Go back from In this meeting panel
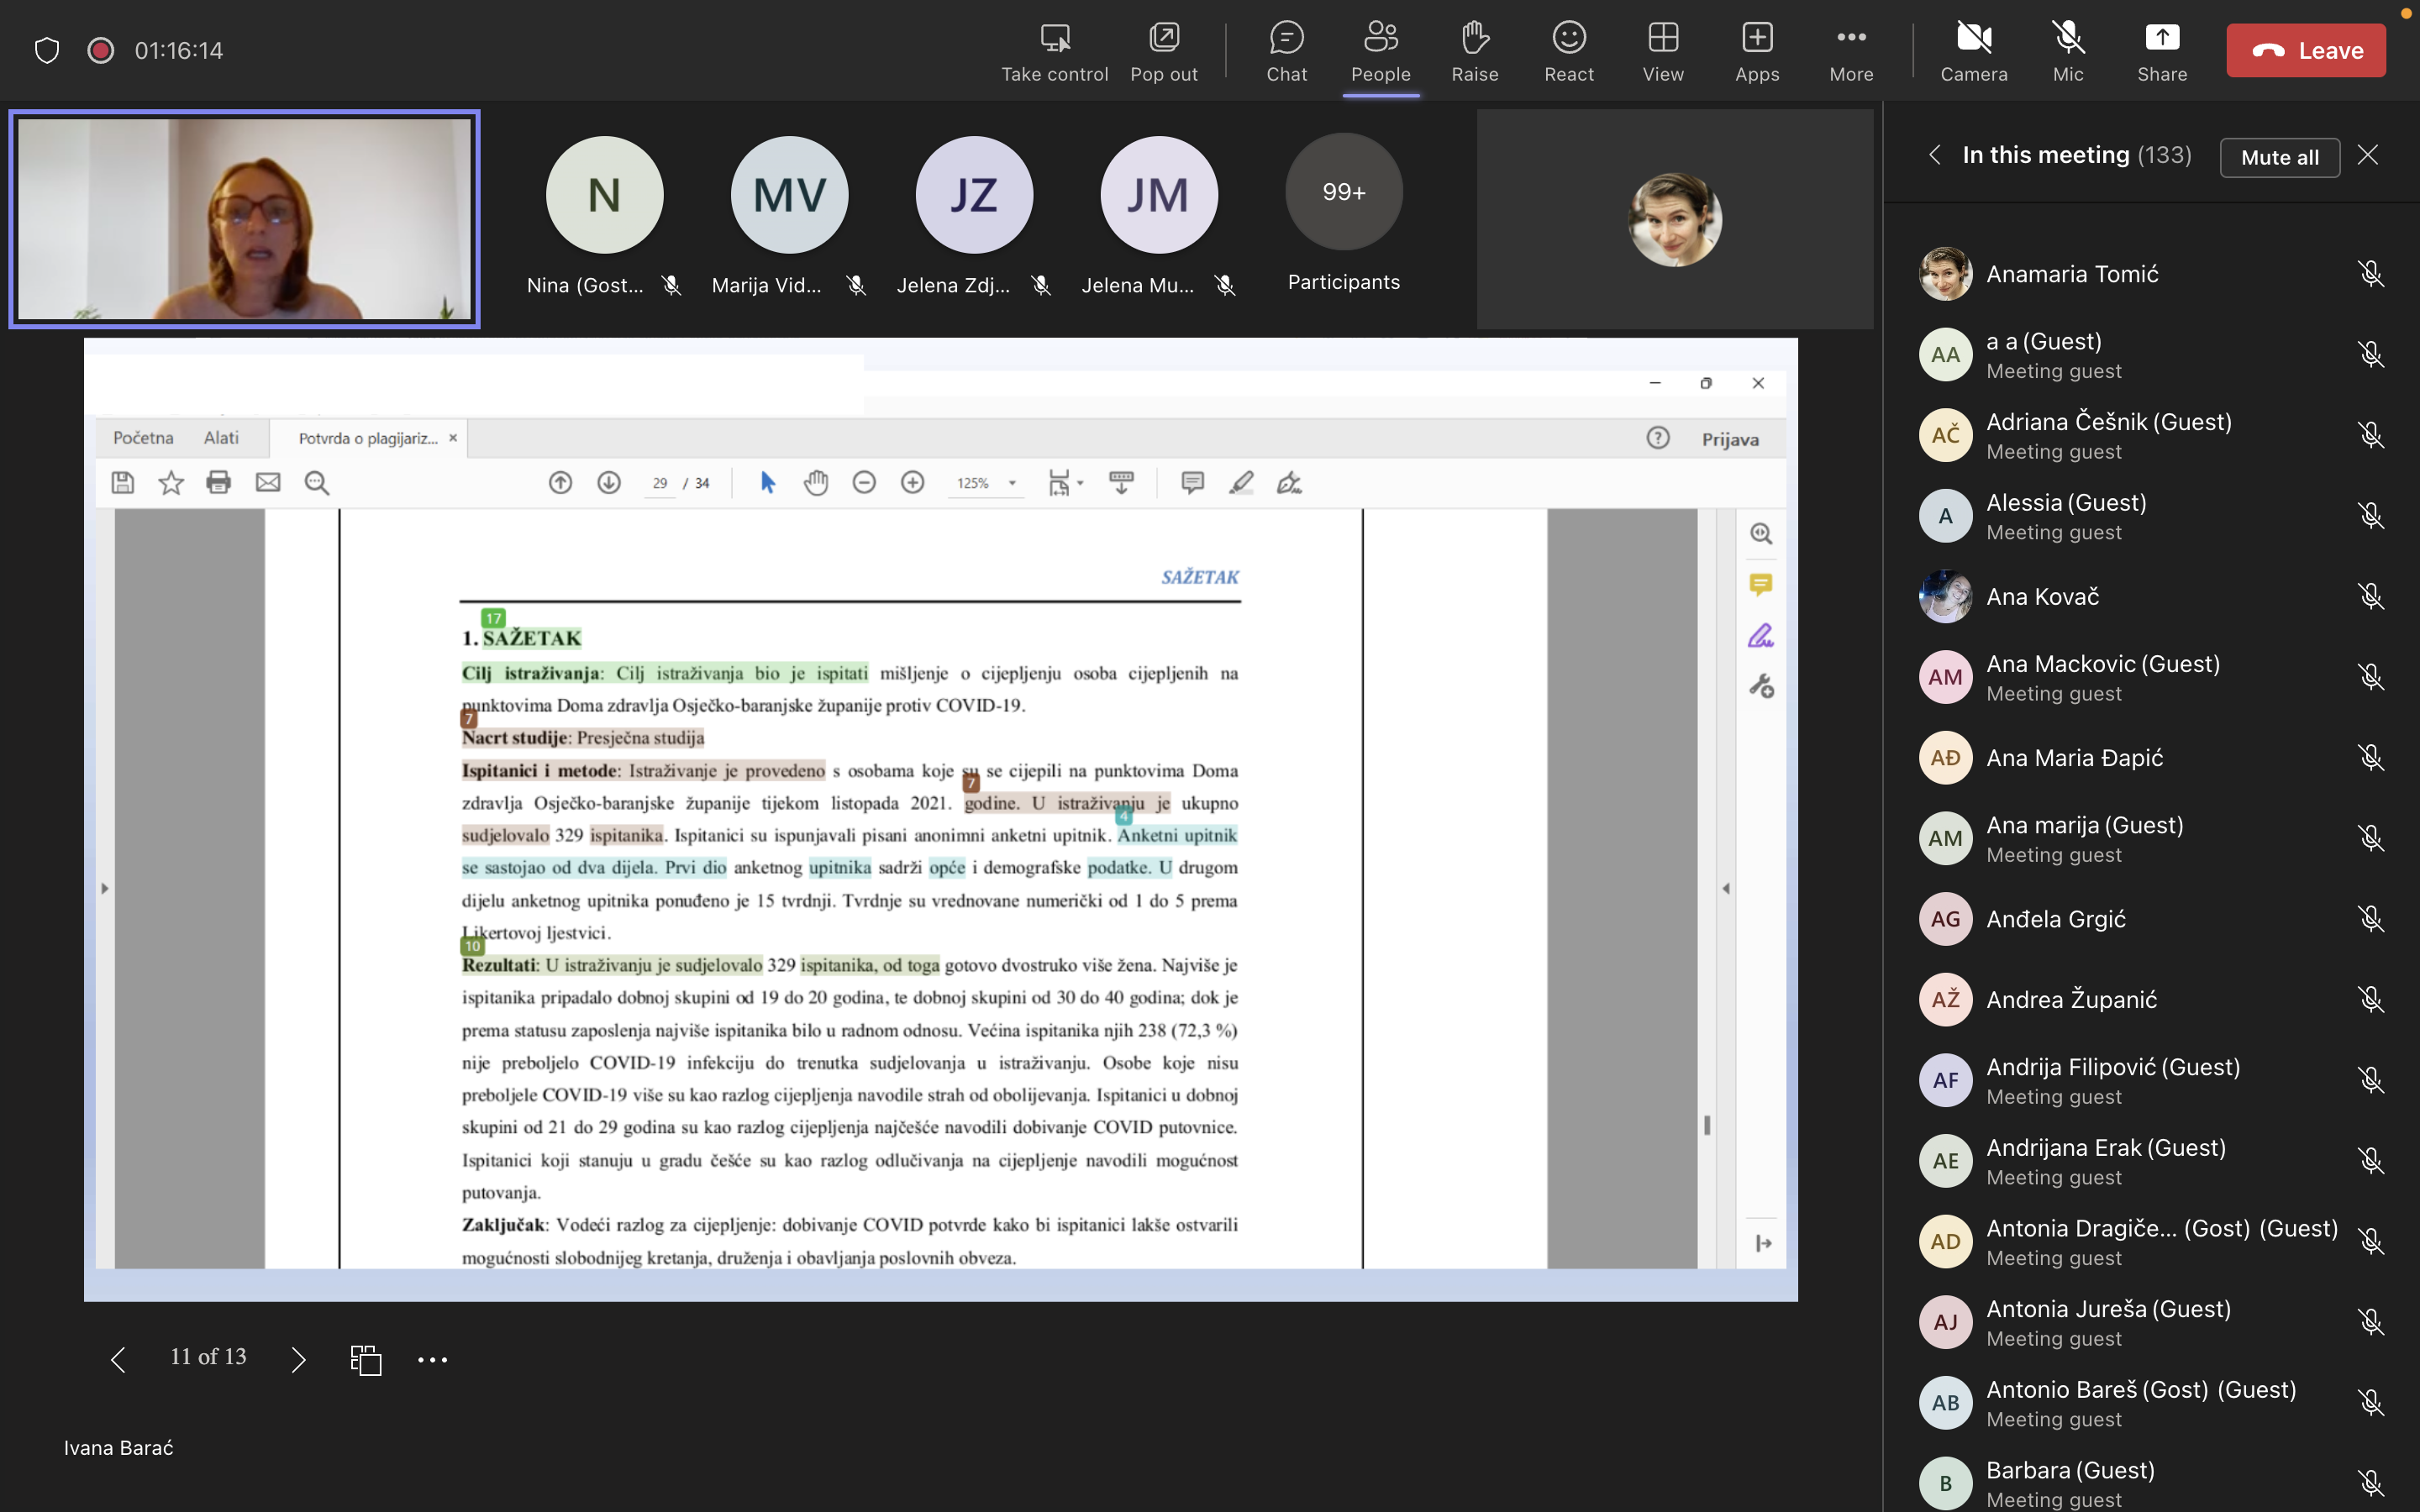 [1934, 155]
